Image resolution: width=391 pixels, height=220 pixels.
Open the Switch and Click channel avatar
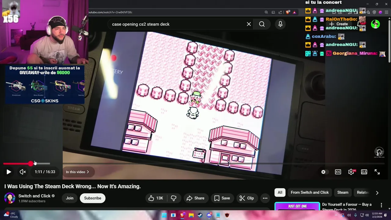(10, 198)
